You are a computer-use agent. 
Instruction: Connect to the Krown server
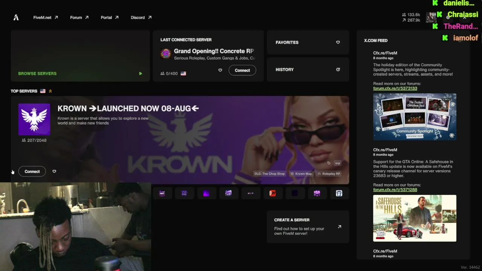point(32,171)
